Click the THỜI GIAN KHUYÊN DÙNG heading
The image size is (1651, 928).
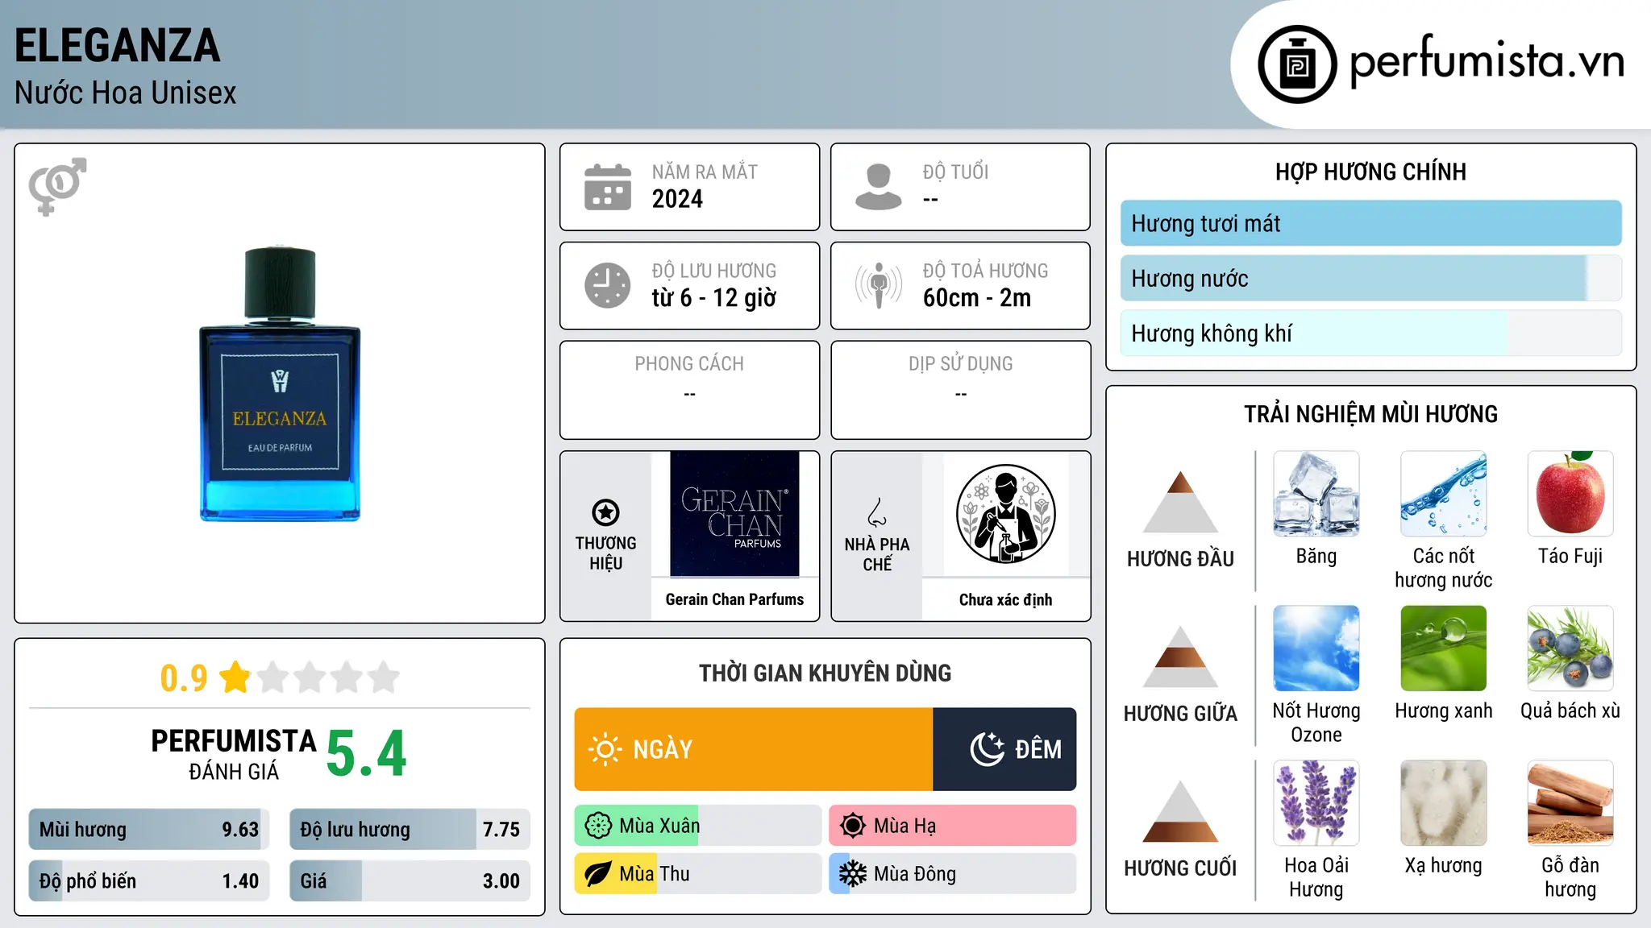click(x=825, y=673)
